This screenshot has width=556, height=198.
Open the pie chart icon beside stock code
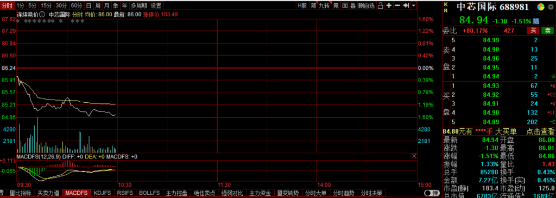point(541,7)
